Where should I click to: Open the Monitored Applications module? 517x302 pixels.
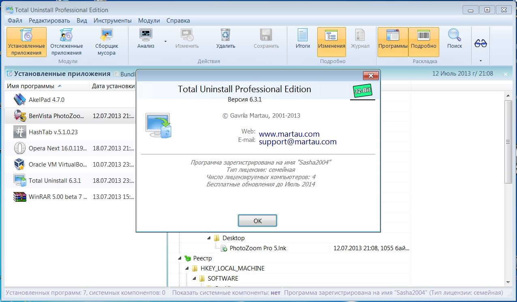pyautogui.click(x=66, y=42)
